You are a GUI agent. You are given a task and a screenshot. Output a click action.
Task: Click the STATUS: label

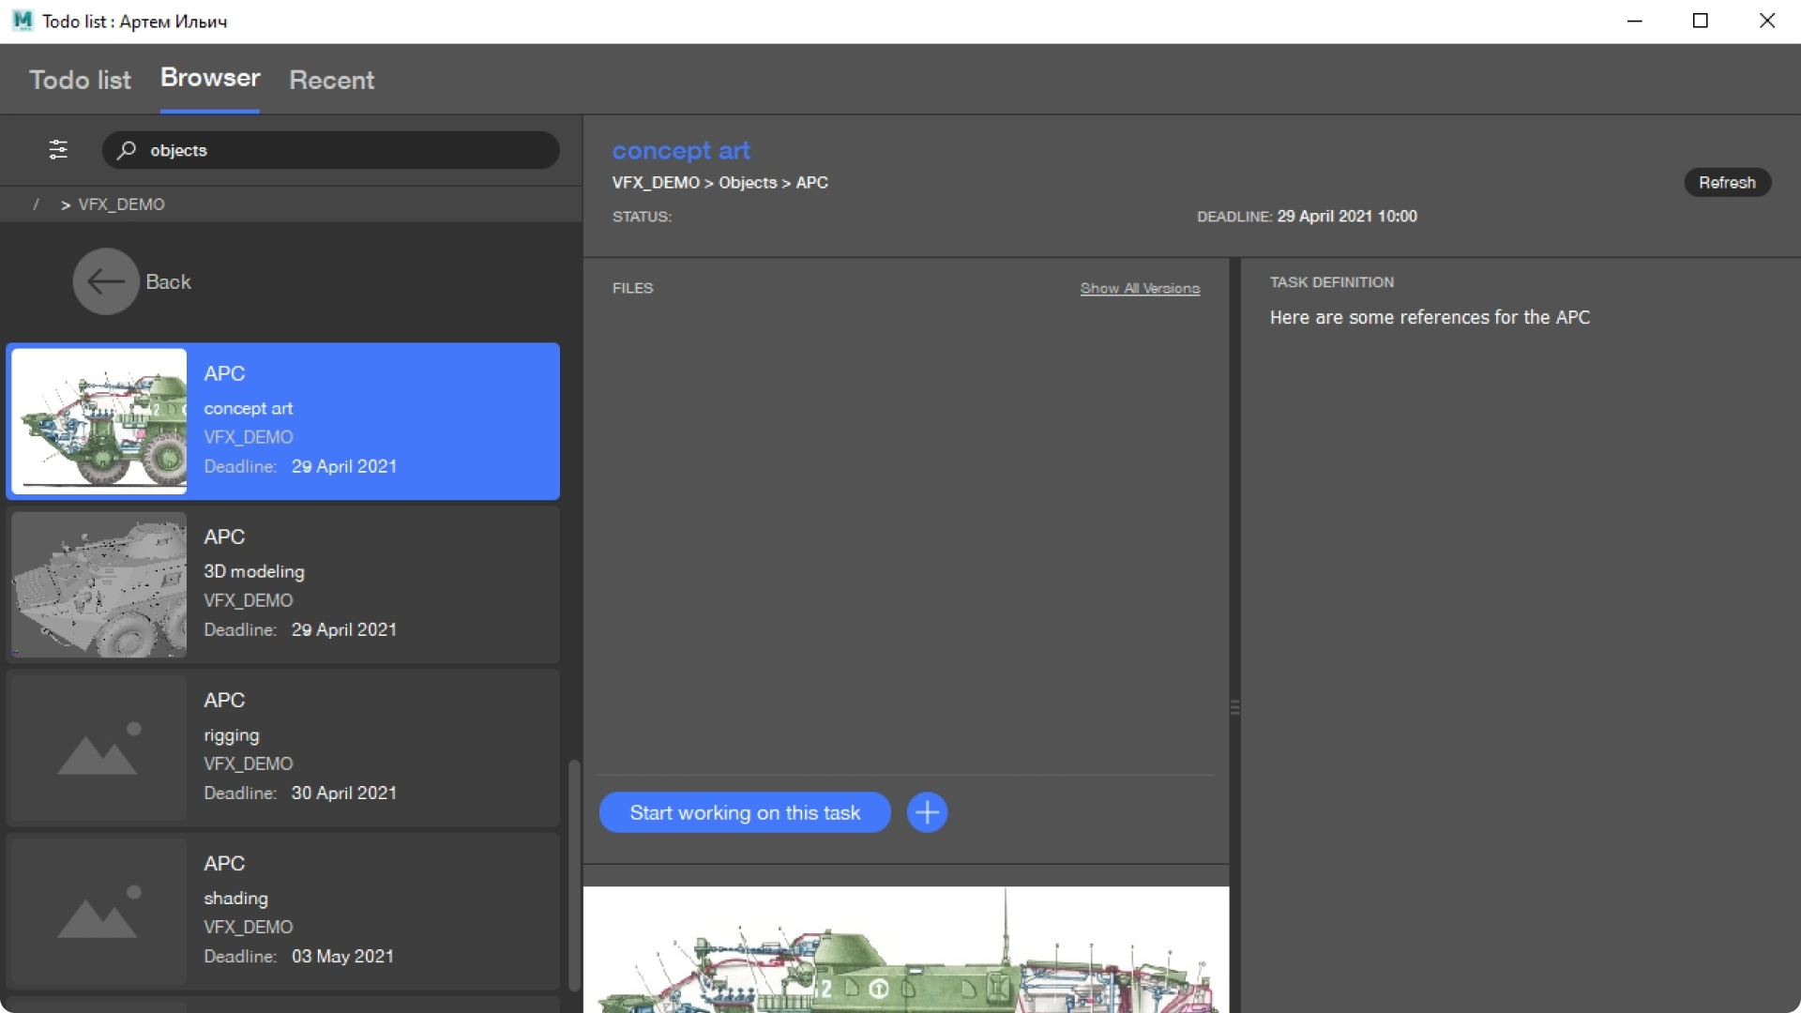click(642, 217)
